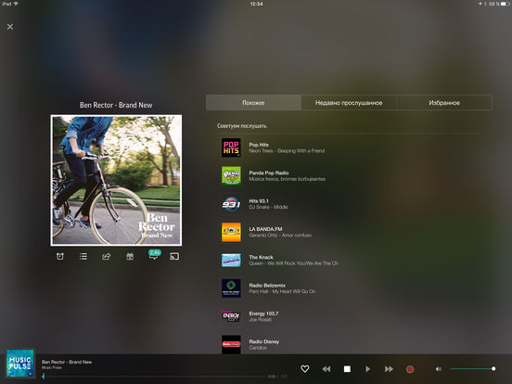The width and height of the screenshot is (512, 384).
Task: Play the Pop Hits station title
Action: pyautogui.click(x=259, y=145)
